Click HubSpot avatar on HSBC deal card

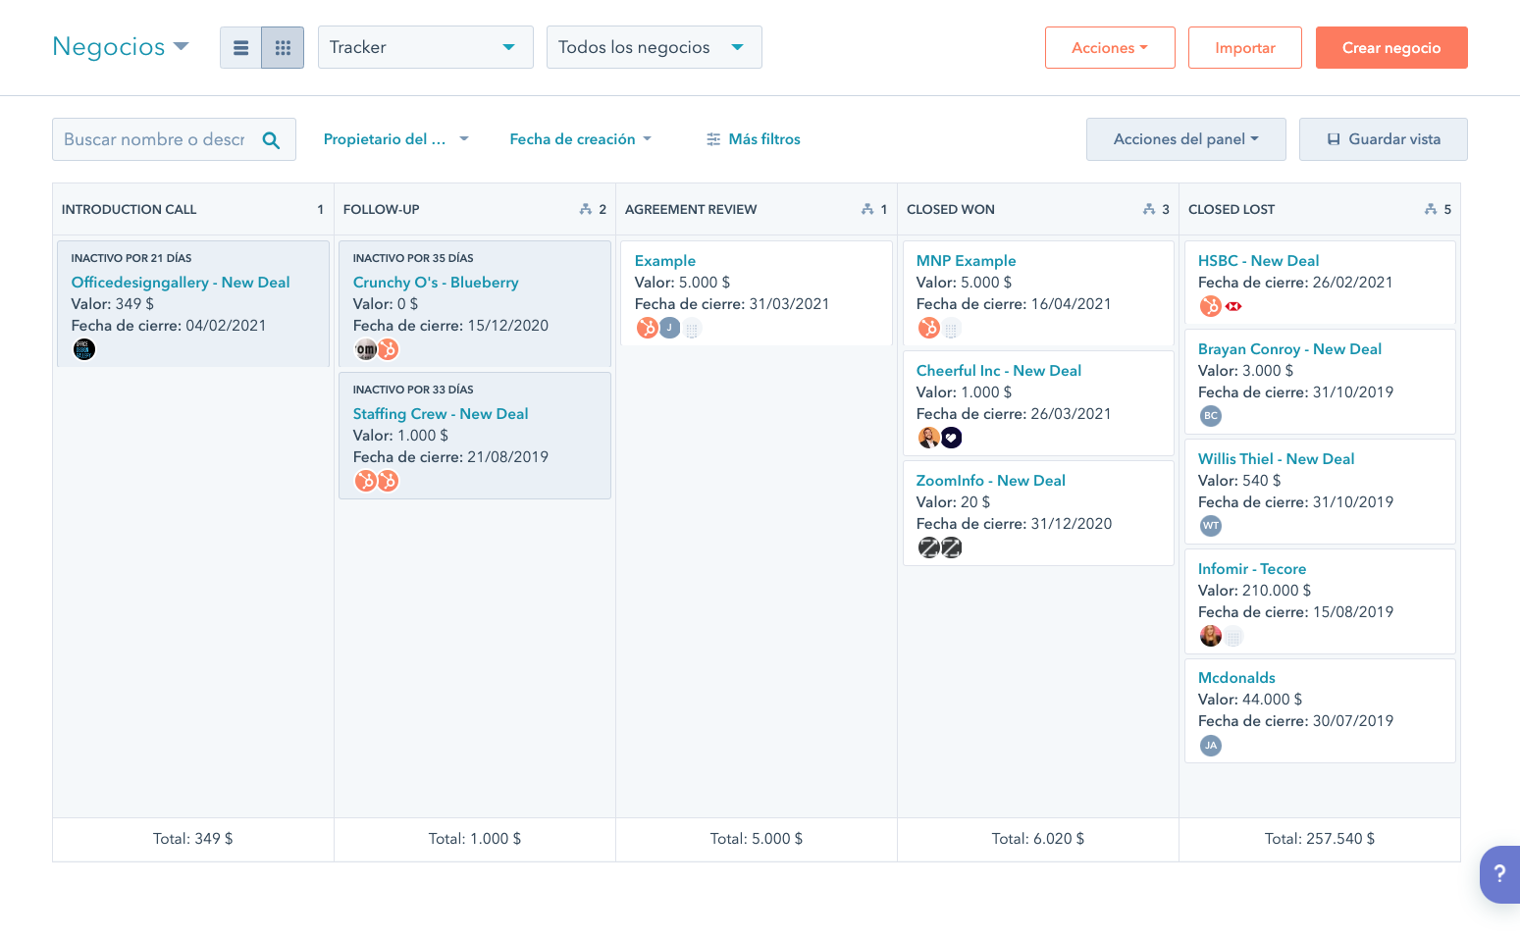point(1211,306)
